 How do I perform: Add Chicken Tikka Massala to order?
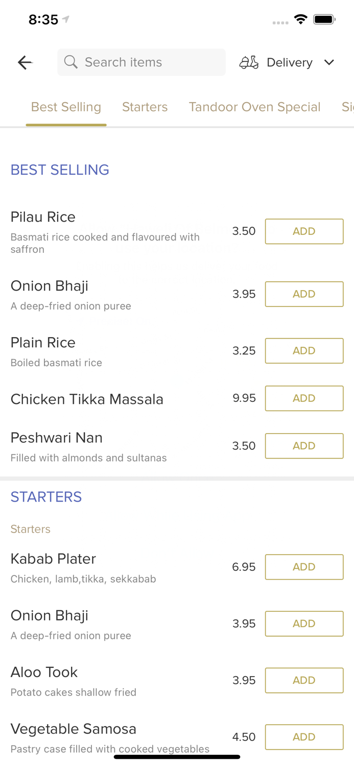tap(304, 398)
